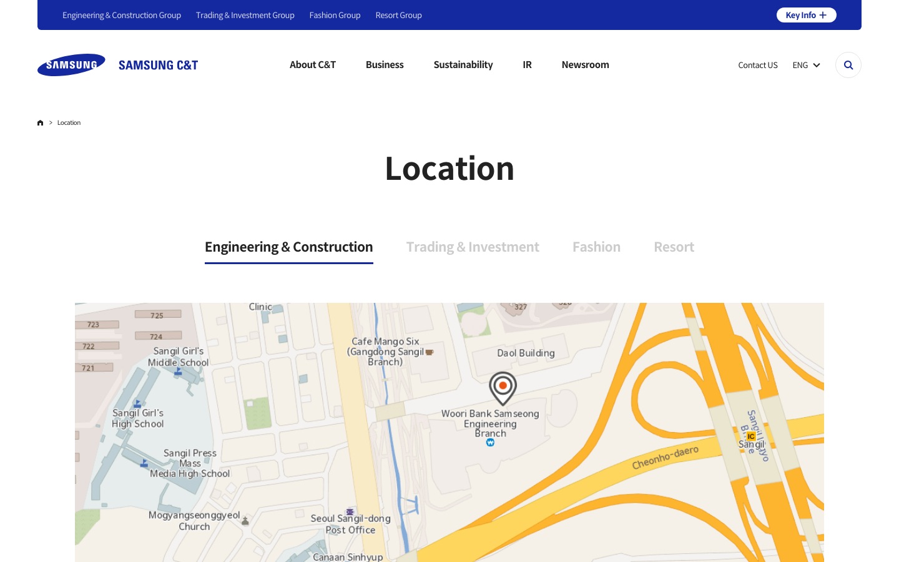Visit the Resort Group link

(x=399, y=15)
